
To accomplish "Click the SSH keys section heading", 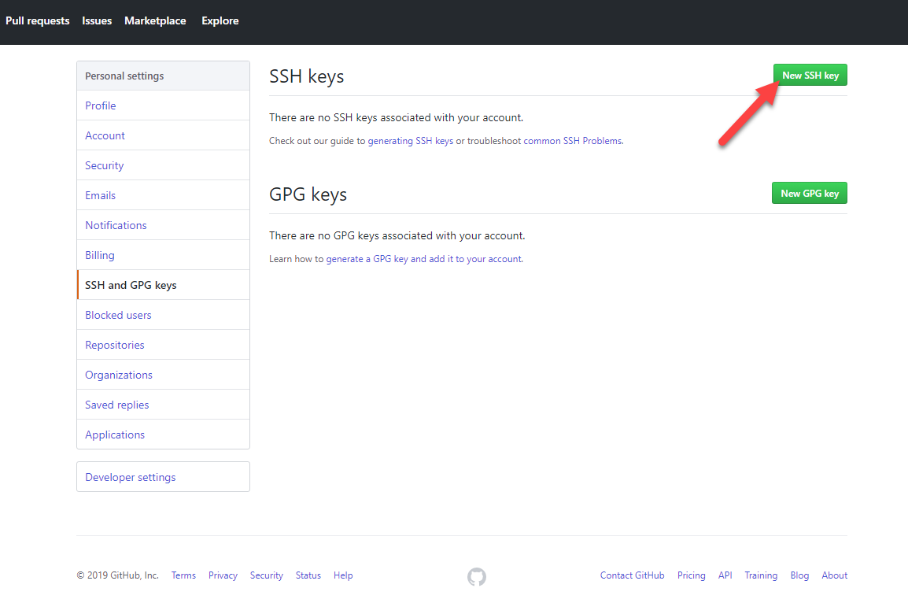I will pyautogui.click(x=306, y=76).
